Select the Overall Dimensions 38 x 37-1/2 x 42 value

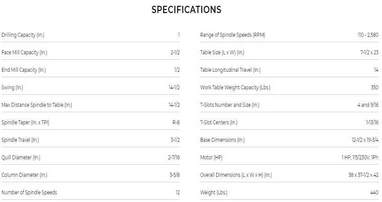coord(363,175)
